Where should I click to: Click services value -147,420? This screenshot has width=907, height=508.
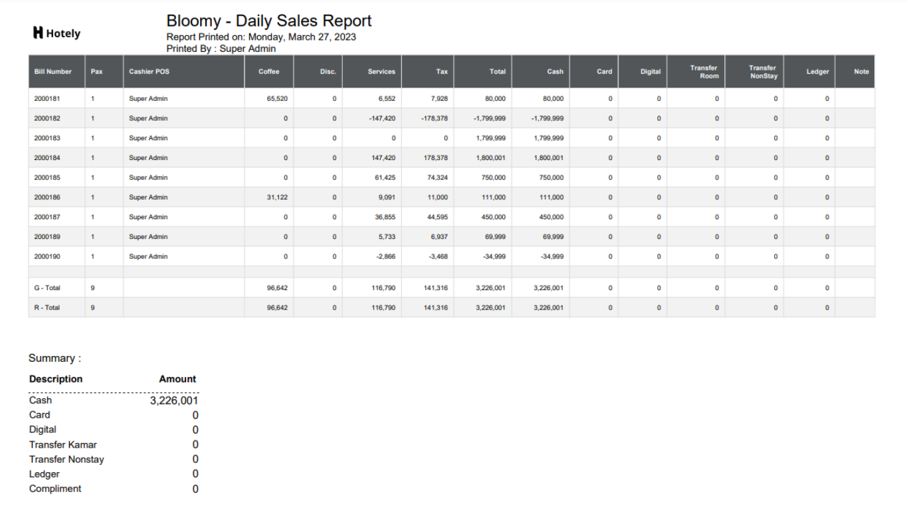pos(382,118)
